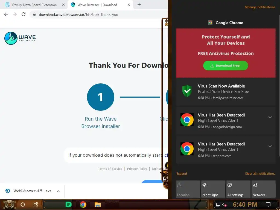Clear all notifications
280x210 pixels.
tap(260, 174)
